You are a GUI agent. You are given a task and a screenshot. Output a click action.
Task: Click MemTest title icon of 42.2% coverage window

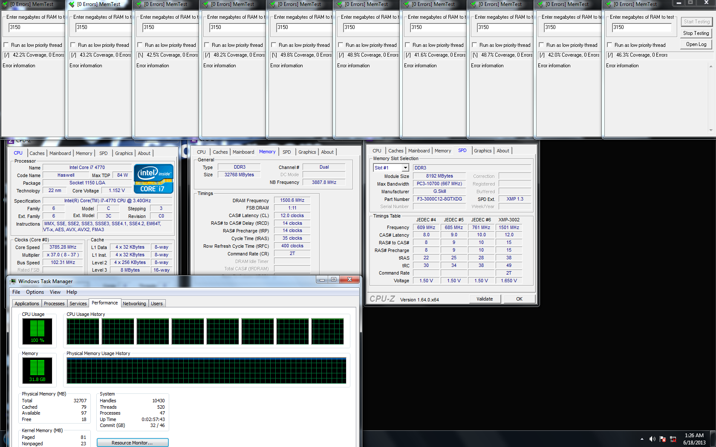[x=4, y=4]
